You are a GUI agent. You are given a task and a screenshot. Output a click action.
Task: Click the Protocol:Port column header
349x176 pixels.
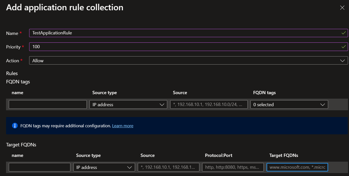219,155
